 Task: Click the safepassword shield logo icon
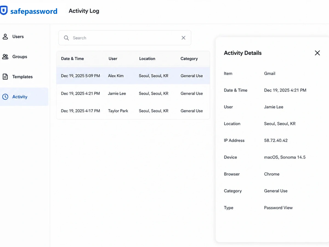pos(4,11)
